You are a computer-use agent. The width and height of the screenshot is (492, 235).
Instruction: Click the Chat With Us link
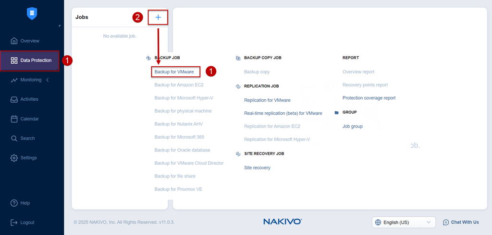tap(465, 222)
